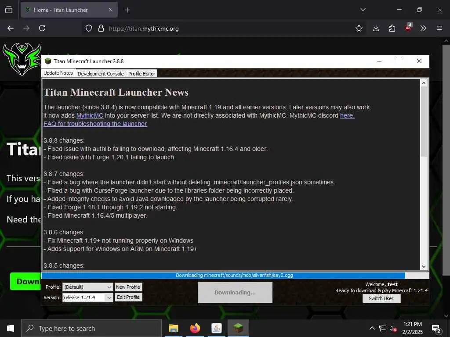Click the Downloading... play button
The width and height of the screenshot is (450, 337).
[235, 292]
